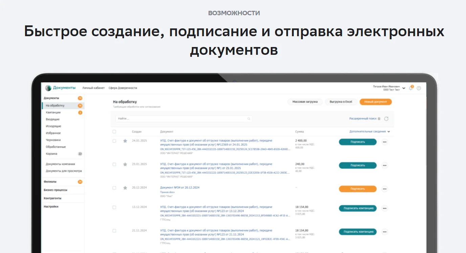Tick the checkbox for the 23.01.2025 document
The image size is (466, 253).
[114, 164]
